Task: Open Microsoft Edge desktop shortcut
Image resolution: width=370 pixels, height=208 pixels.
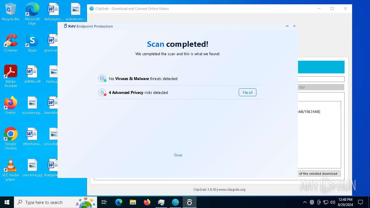Action: coord(32,14)
